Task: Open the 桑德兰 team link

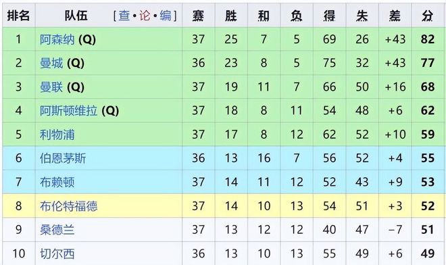Action: (57, 230)
